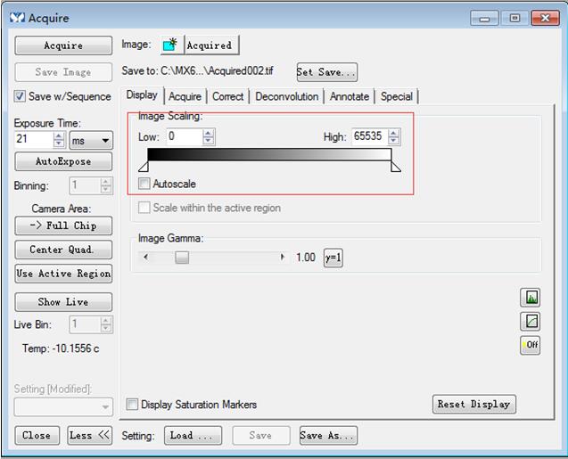Screen dimensions: 568x459
Task: Click the y=1 gamma reset icon
Action: point(333,258)
